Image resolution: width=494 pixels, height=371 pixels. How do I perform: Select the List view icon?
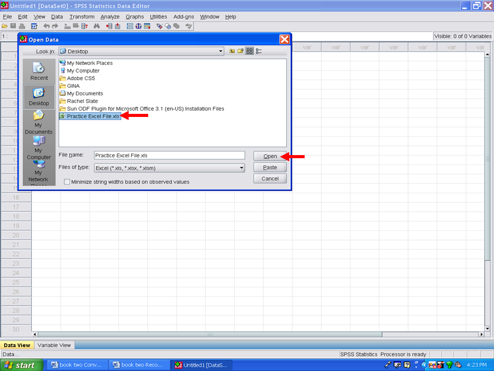(250, 51)
